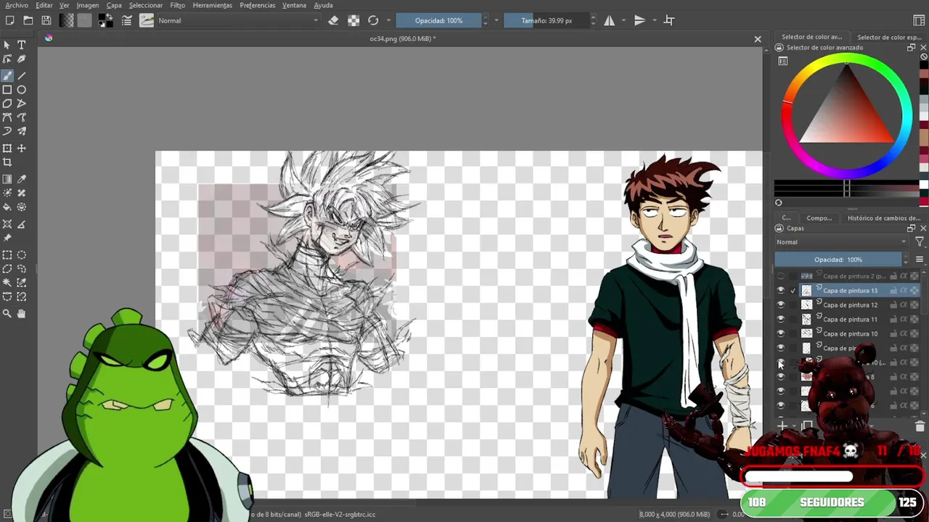This screenshot has width=929, height=522.
Task: Open the Preferencias menu
Action: point(258,5)
